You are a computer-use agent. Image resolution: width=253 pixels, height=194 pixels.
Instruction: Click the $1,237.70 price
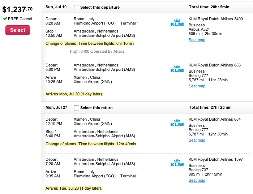coord(17,9)
